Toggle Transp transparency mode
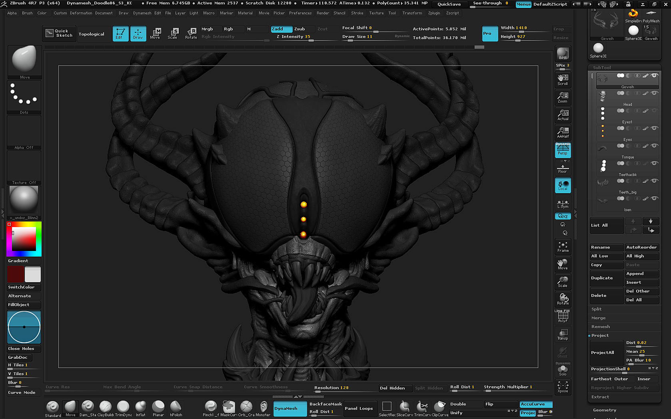 click(563, 334)
